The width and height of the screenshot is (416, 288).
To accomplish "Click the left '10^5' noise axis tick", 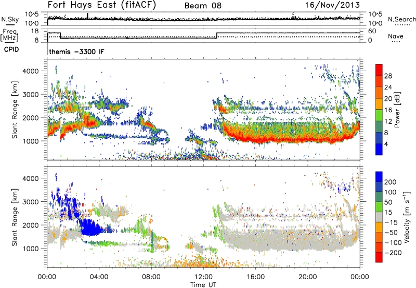I will (32, 15).
